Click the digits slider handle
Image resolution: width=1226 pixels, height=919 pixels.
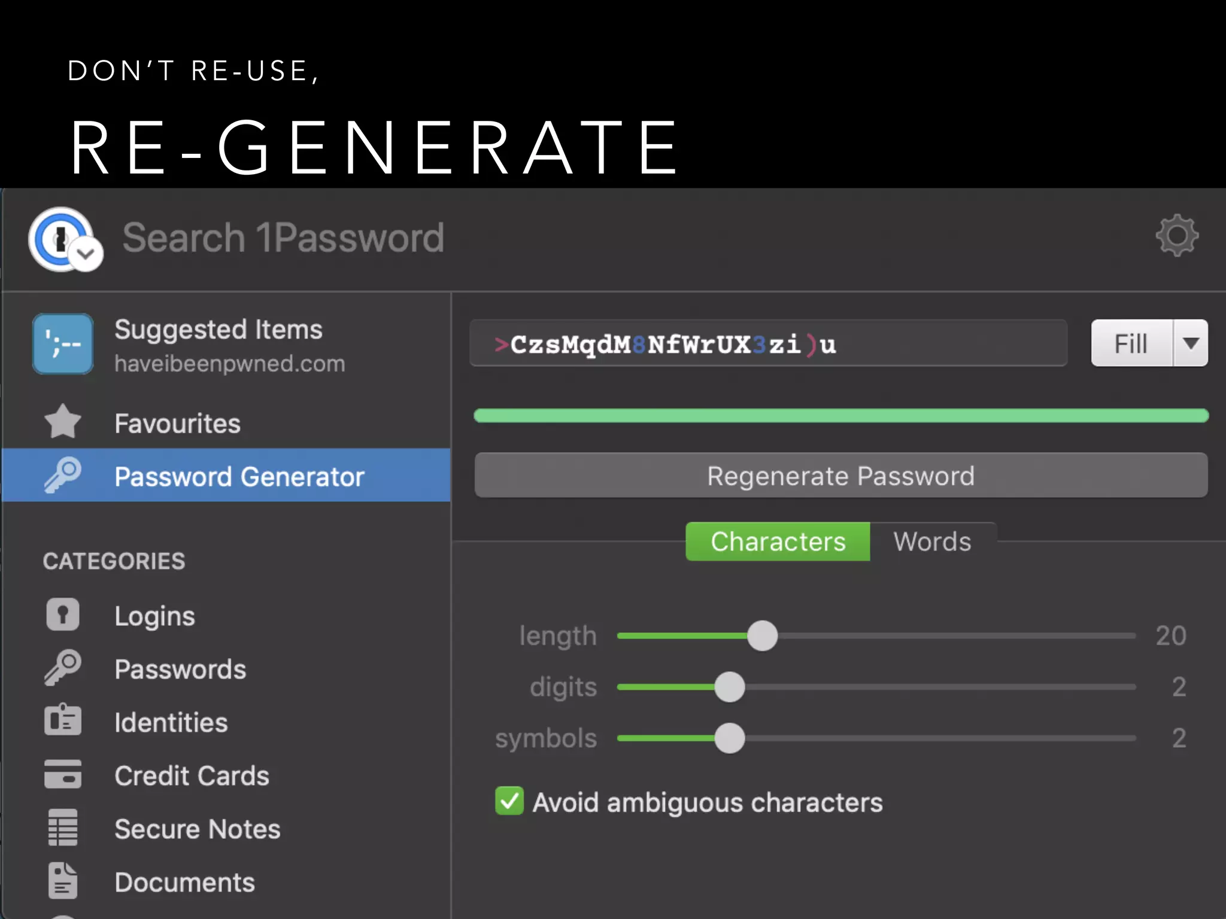[729, 687]
